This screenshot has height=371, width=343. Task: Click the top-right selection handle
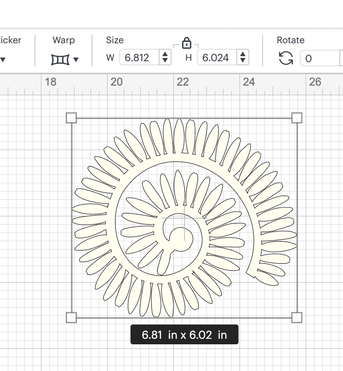[x=297, y=118]
